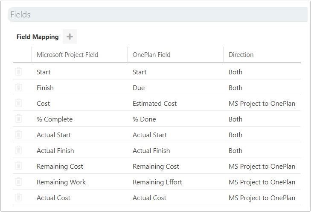Viewport: 311px width, 212px height.
Task: Select the Fields section header
Action: pyautogui.click(x=158, y=14)
